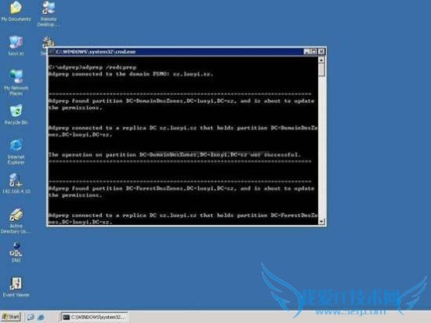The height and width of the screenshot is (323, 431).
Task: Open Active Directory Users shortcut icon
Action: tap(16, 221)
